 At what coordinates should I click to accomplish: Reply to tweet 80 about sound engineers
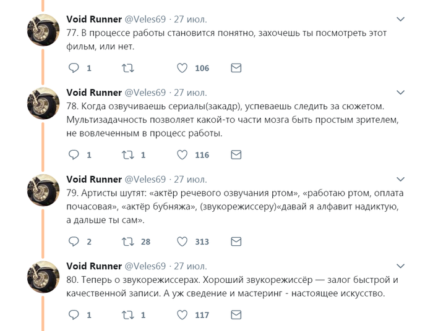[x=74, y=315]
